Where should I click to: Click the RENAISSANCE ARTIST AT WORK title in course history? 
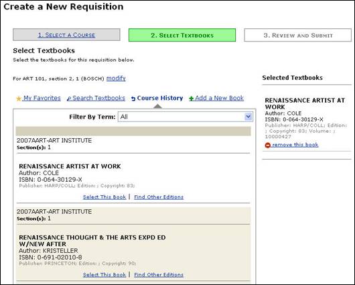70,166
